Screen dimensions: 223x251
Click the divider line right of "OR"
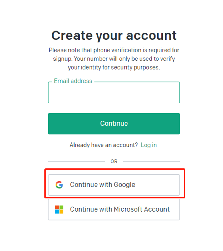point(151,161)
